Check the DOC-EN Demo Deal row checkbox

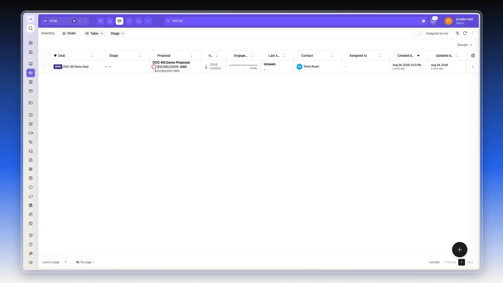(44, 67)
